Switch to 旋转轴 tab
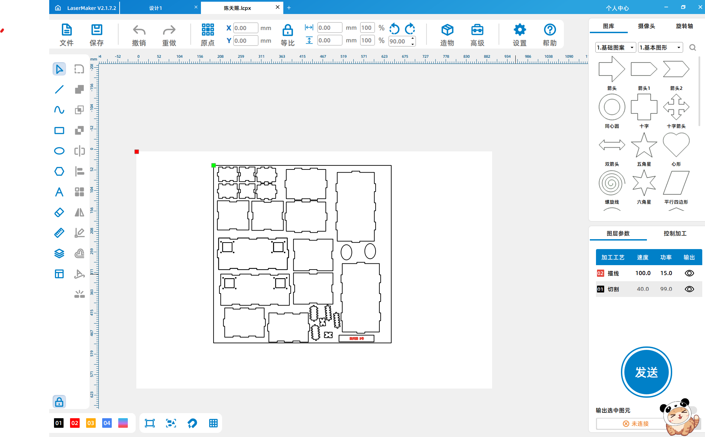Screen dimensions: 705x437 point(684,26)
